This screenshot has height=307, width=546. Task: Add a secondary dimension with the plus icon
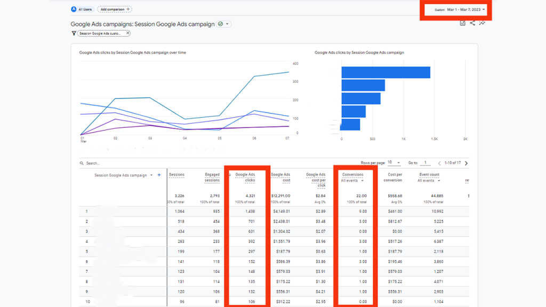(159, 175)
